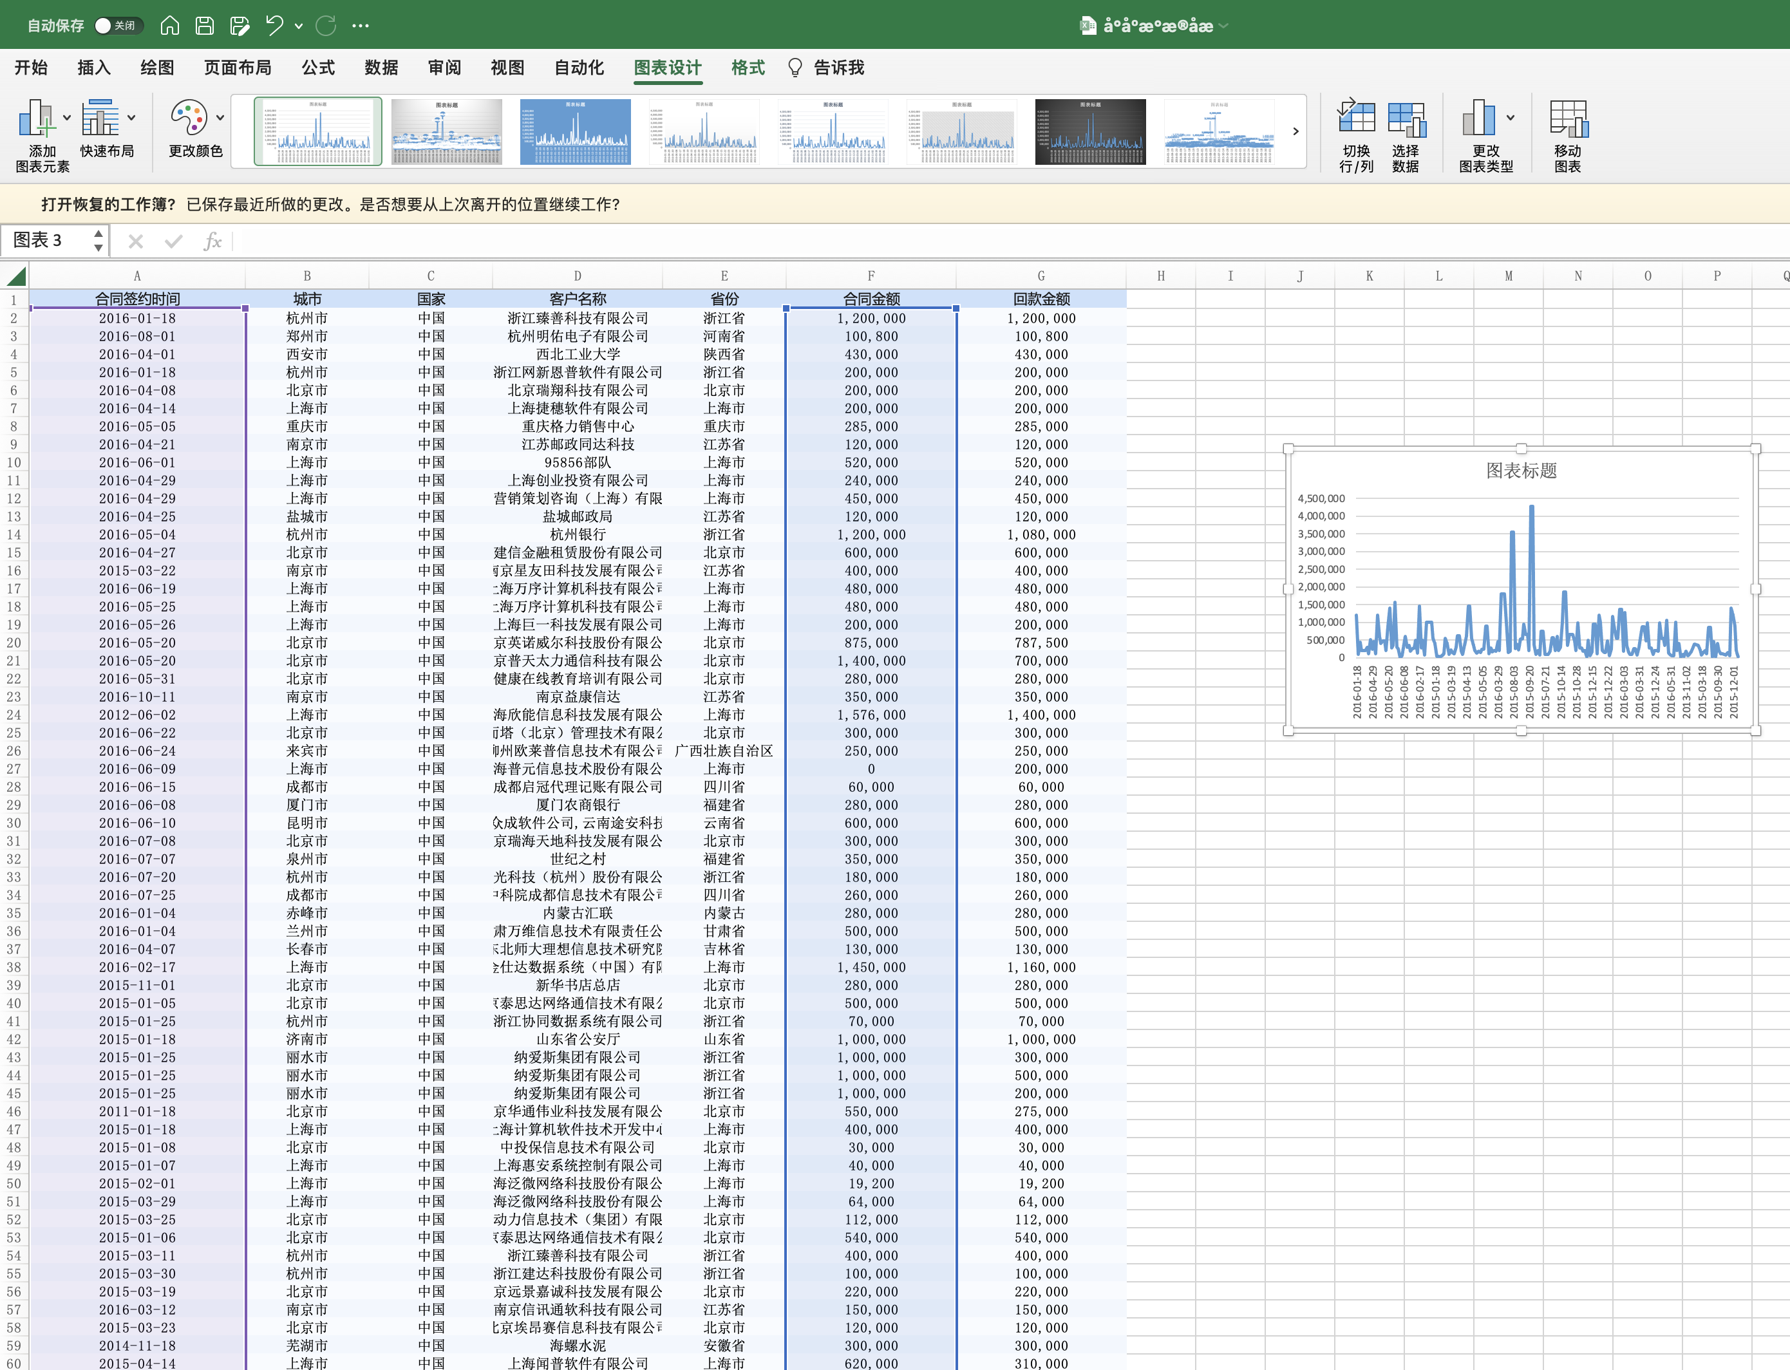The image size is (1790, 1370).
Task: Click the formula bar cancel X icon
Action: (x=135, y=241)
